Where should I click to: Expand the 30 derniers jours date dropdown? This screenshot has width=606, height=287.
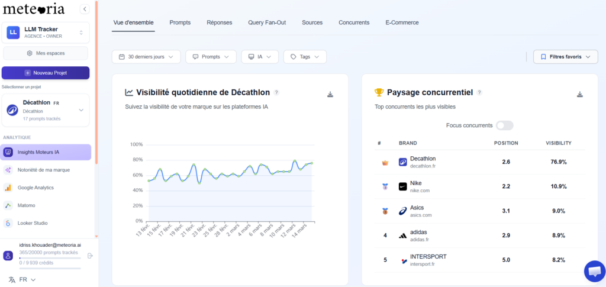(146, 57)
